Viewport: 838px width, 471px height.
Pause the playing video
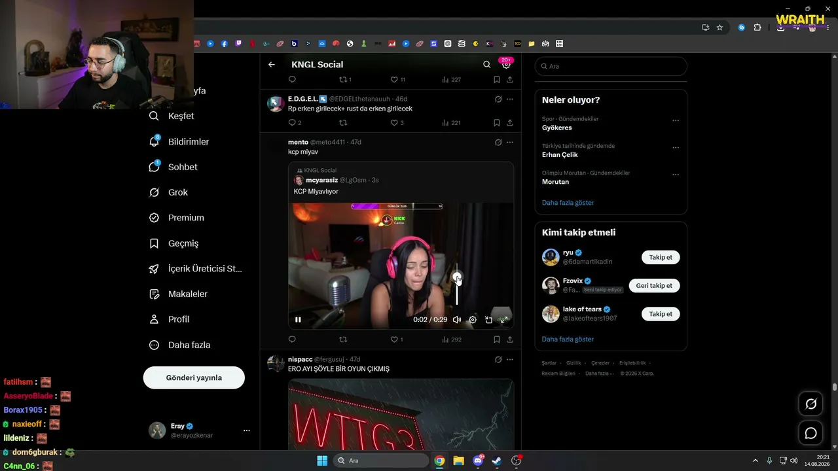click(x=298, y=320)
